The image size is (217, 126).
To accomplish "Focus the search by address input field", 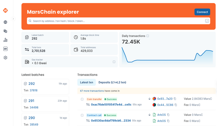I will click(x=118, y=21).
